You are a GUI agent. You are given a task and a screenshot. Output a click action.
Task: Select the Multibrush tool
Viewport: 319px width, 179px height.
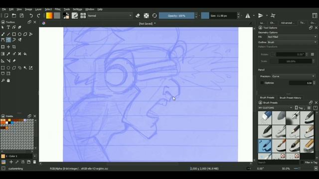coord(19,40)
